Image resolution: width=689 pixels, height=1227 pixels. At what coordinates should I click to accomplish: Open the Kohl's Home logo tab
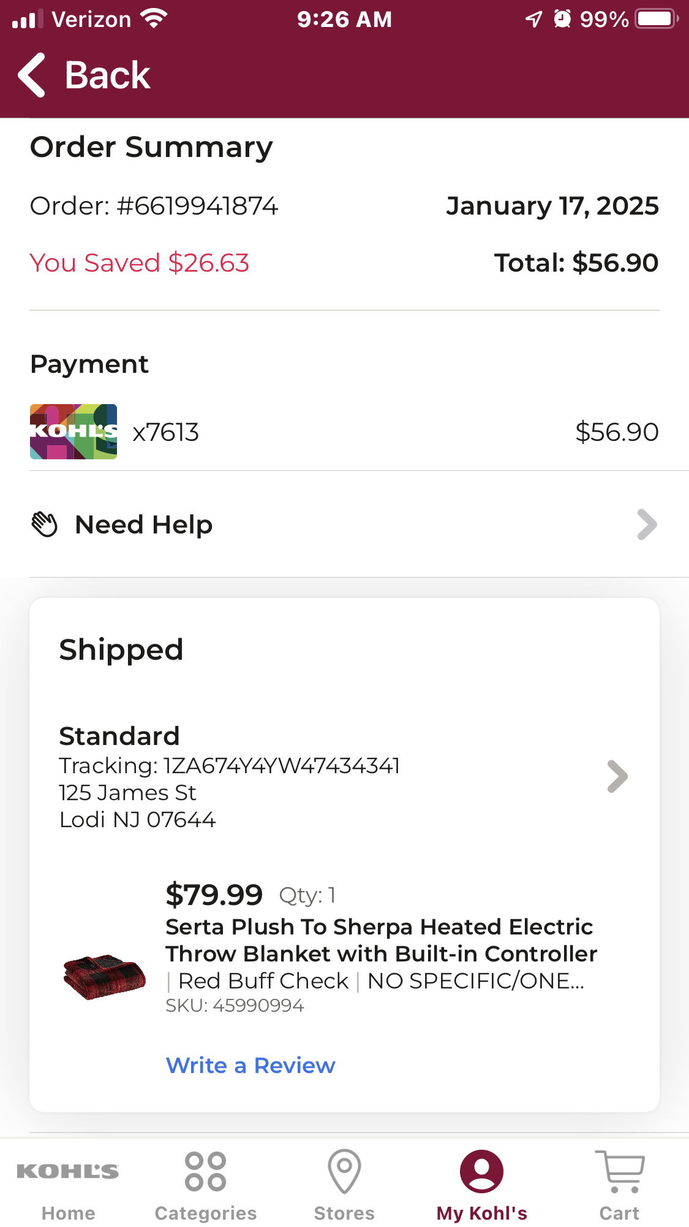pos(68,1171)
